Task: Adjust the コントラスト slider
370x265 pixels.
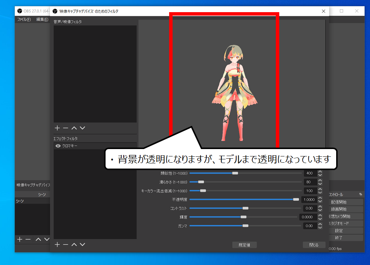Action: pyautogui.click(x=245, y=208)
